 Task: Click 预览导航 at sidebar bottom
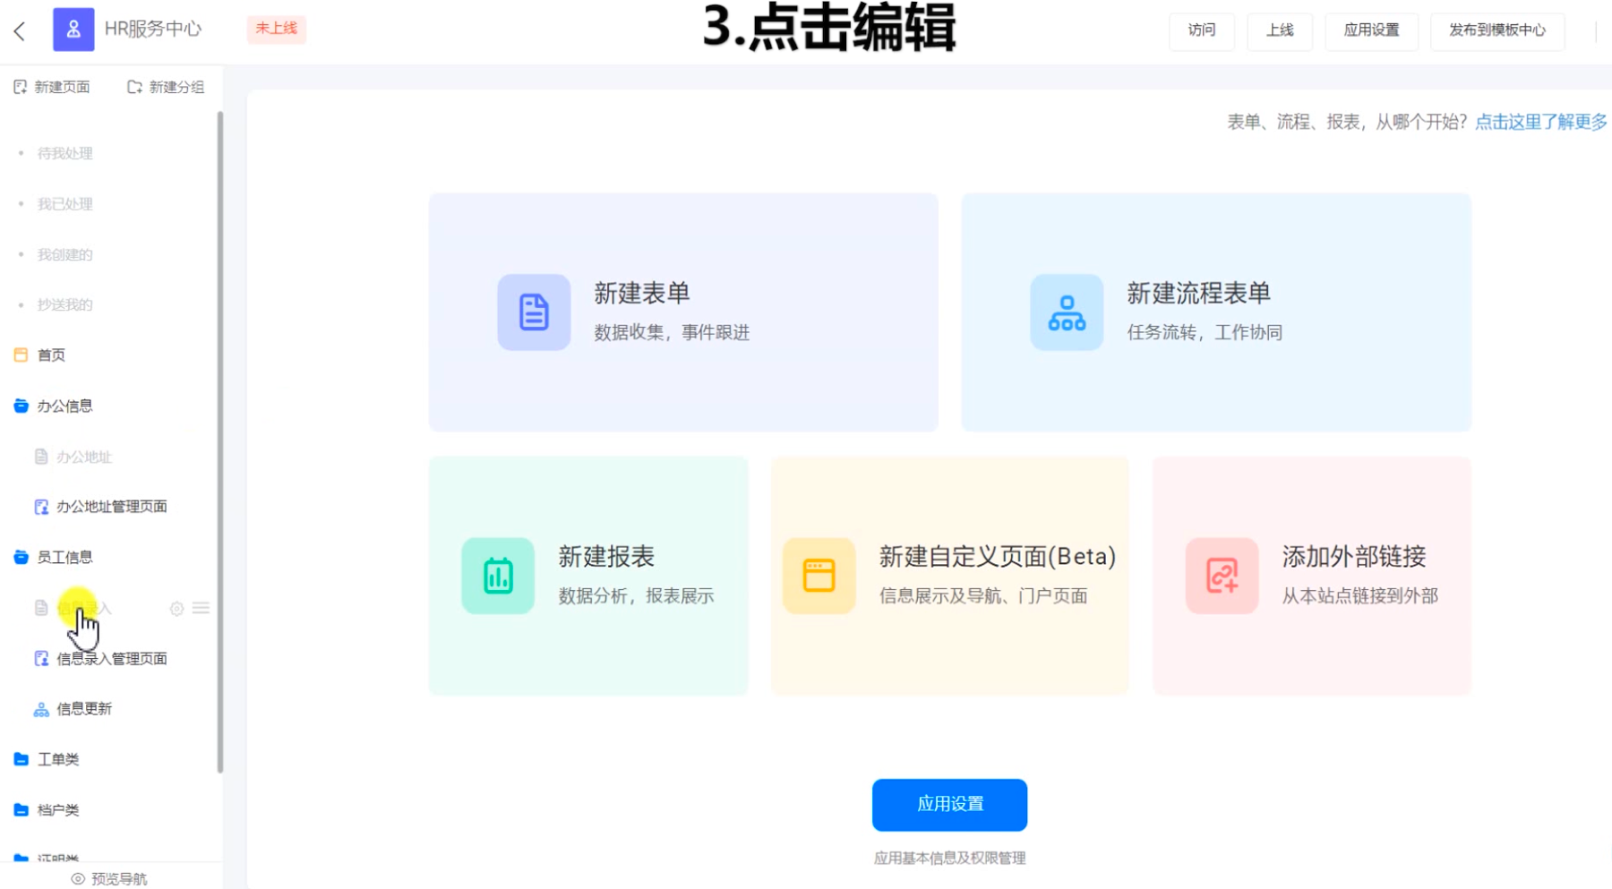coord(119,879)
